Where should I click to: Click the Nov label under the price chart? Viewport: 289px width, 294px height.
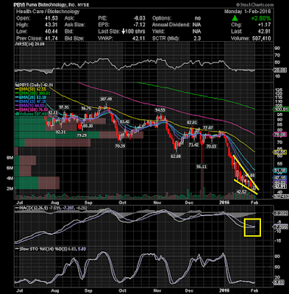click(x=157, y=203)
